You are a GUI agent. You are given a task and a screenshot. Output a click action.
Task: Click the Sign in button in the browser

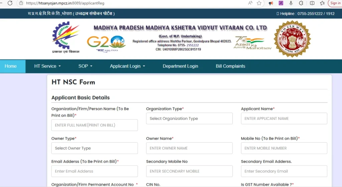335,3
